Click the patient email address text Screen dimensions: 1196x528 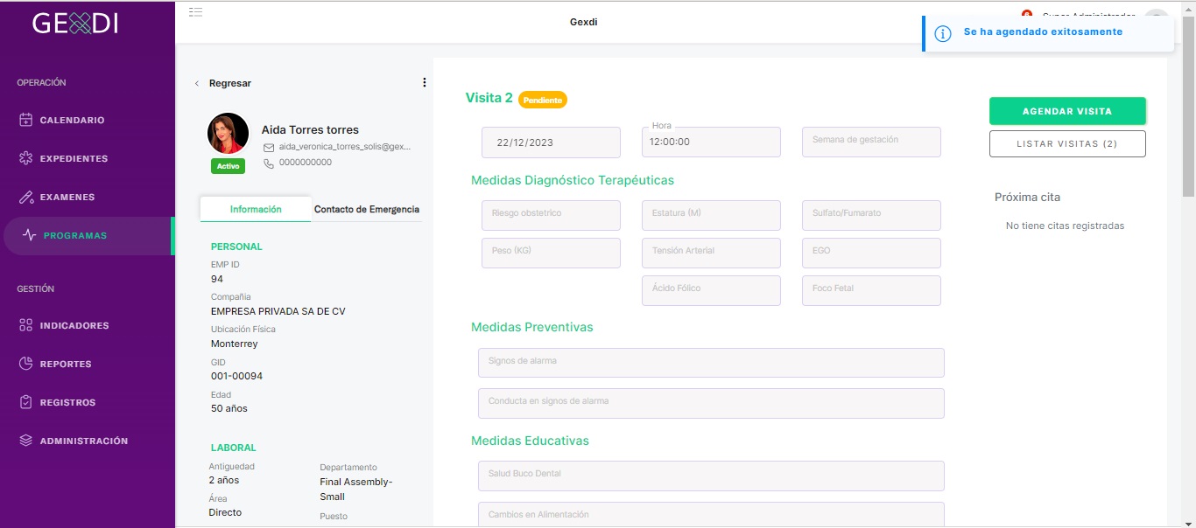345,147
